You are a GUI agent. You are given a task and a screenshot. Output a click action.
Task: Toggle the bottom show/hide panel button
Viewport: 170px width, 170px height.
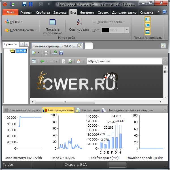148,32
